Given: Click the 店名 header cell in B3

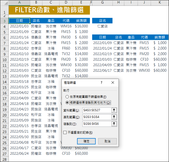Looking at the screenshot, I should coord(36,21).
